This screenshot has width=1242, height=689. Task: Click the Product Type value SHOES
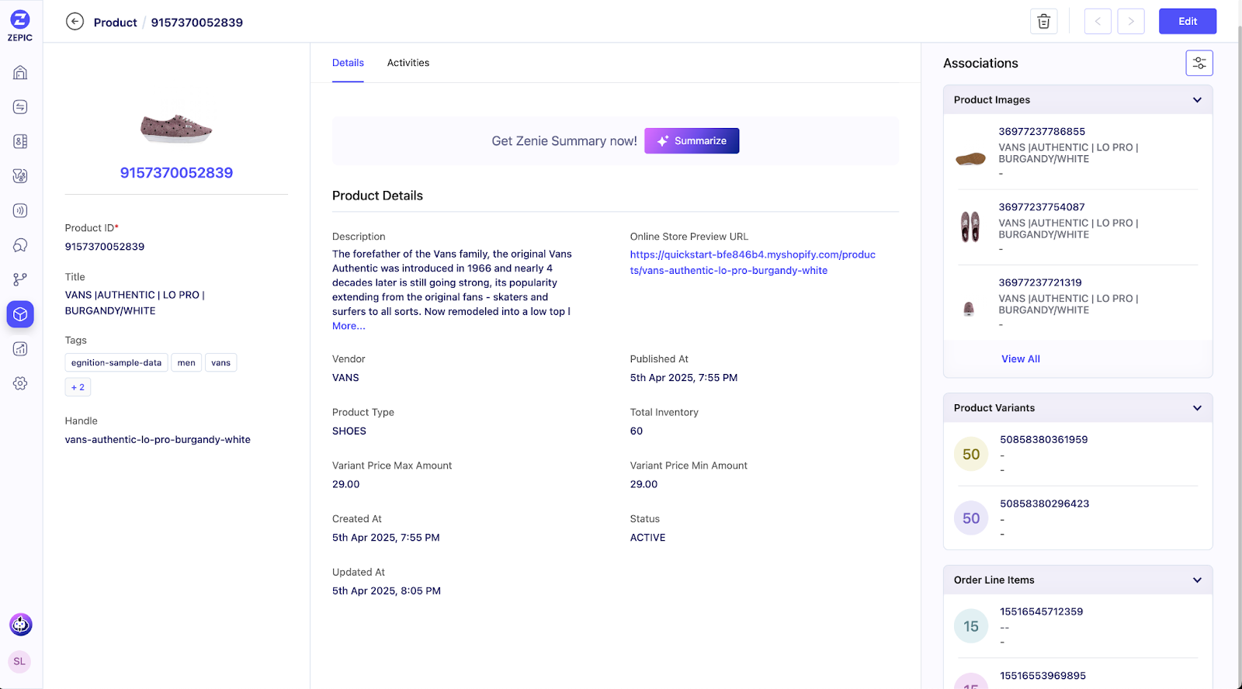[x=349, y=431]
